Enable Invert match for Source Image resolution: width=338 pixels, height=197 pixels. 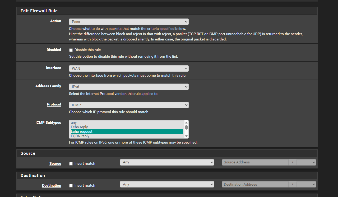click(x=71, y=164)
